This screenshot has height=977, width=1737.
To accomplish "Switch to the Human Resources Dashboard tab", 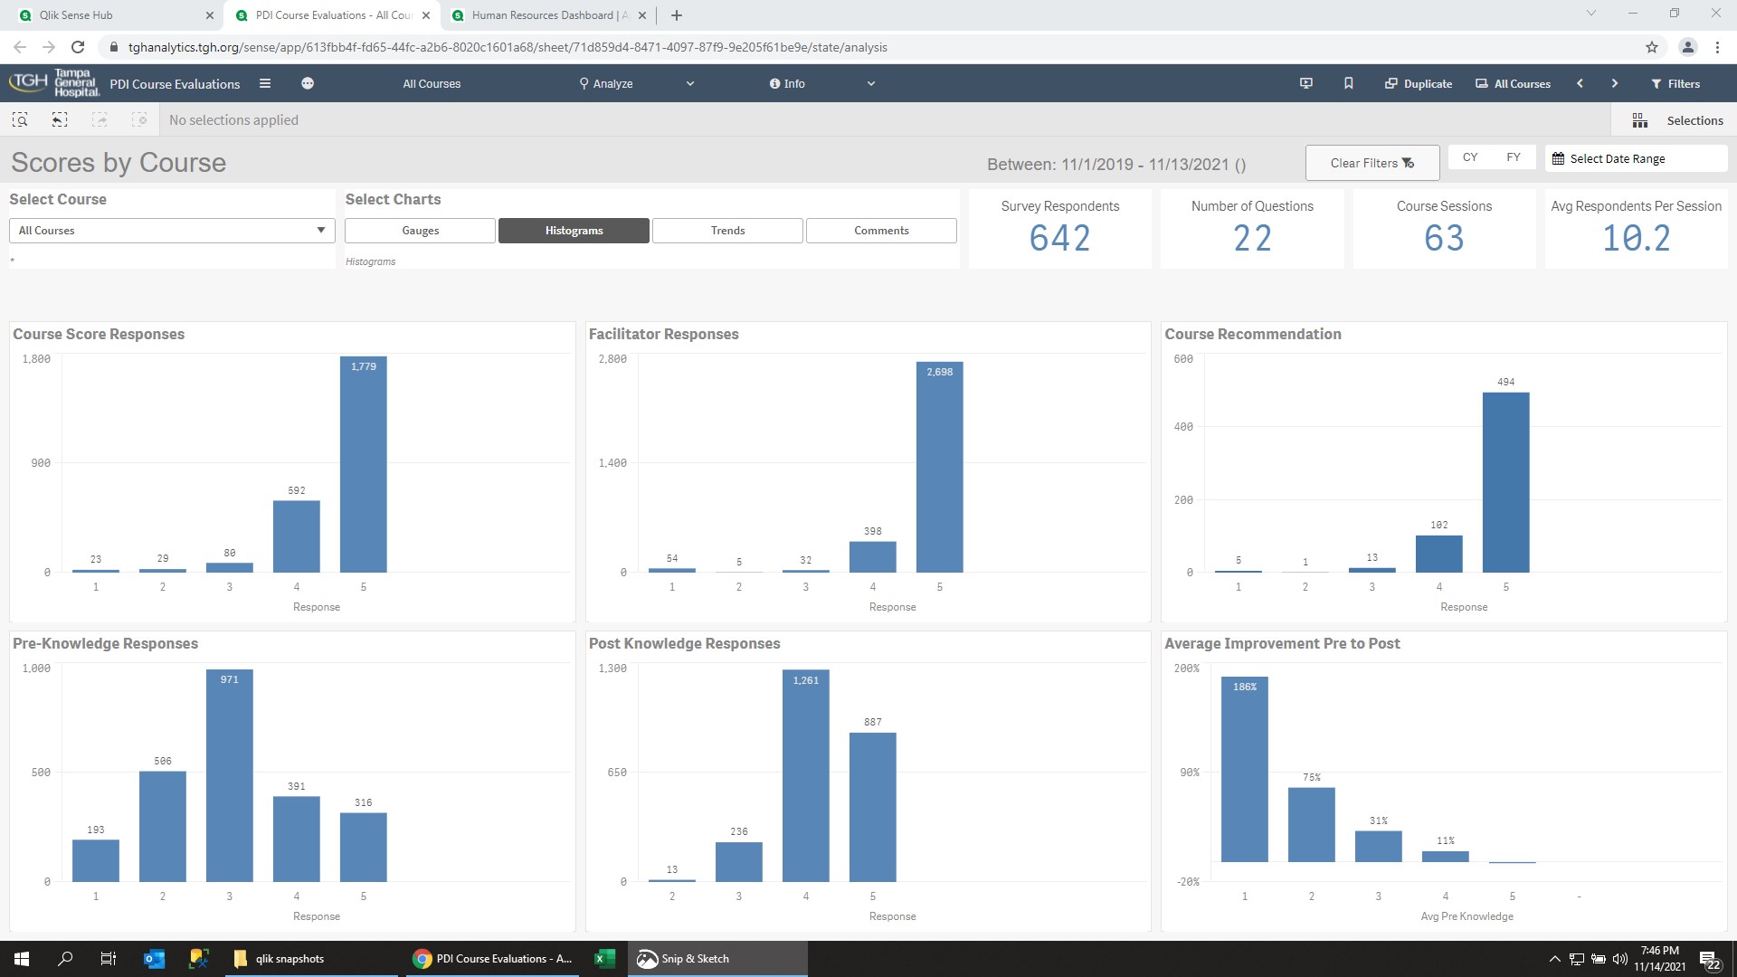I will [x=543, y=14].
